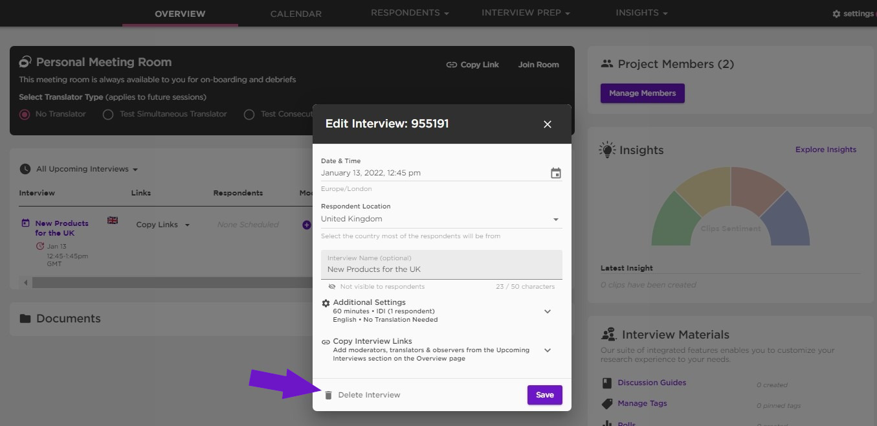Click the 'None Scheduled' respondents text

coord(248,225)
